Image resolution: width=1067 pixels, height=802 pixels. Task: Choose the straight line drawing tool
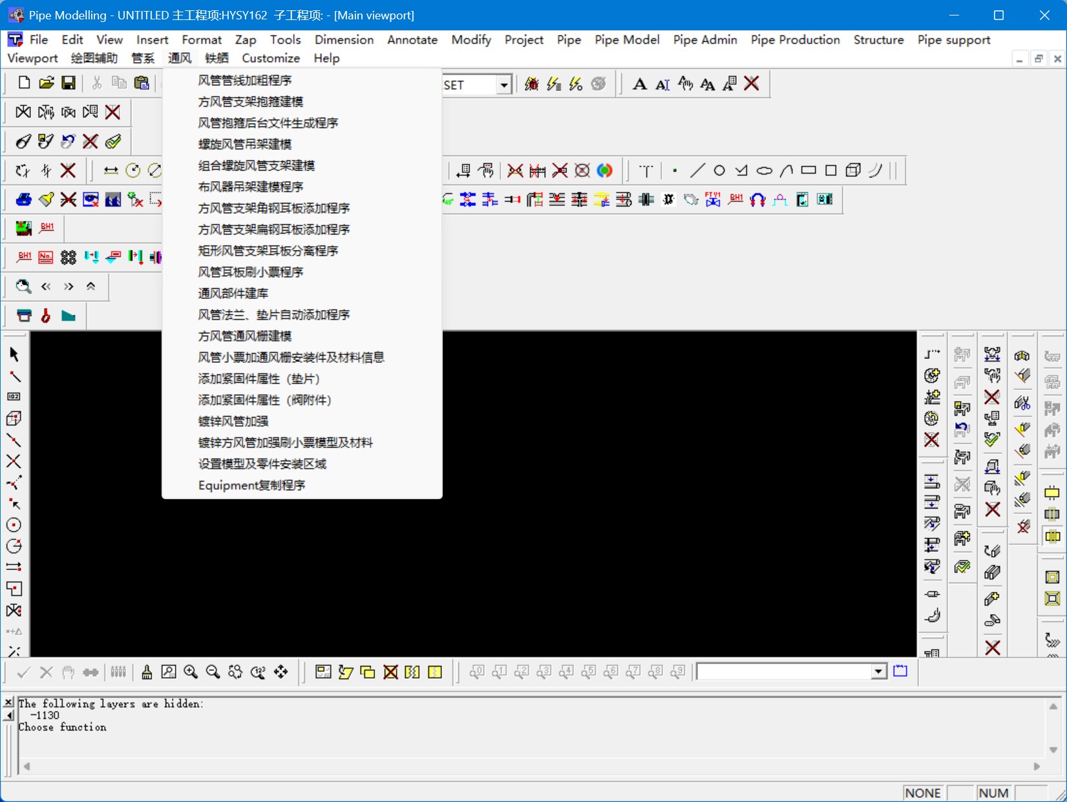tap(697, 170)
